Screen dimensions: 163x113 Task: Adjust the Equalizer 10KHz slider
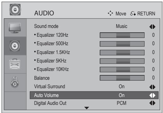click(122, 70)
